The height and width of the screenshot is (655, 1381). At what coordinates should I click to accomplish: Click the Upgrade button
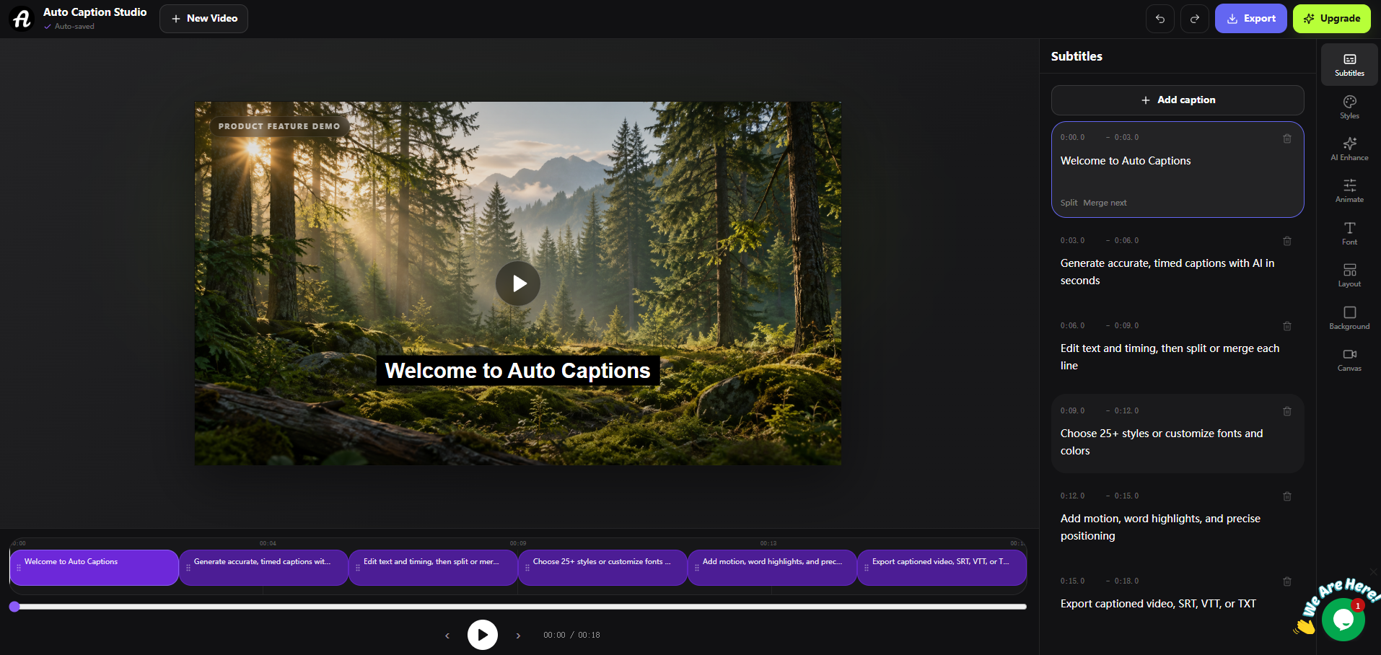click(x=1332, y=19)
